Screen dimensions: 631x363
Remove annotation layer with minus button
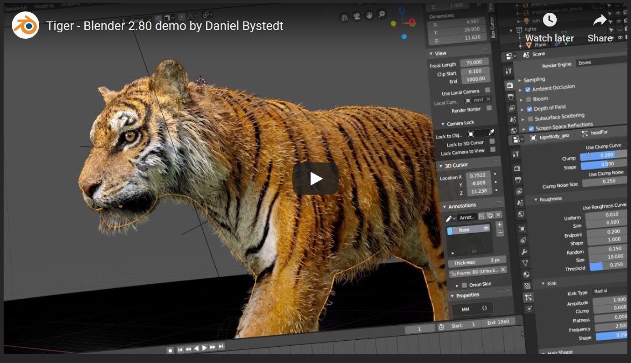pyautogui.click(x=500, y=233)
